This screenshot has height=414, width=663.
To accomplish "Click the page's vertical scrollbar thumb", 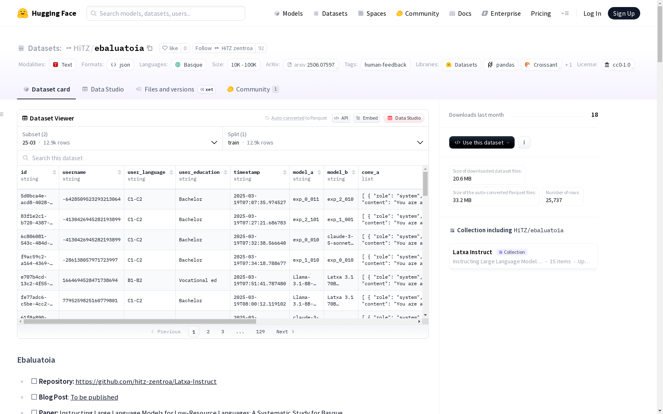I will click(660, 34).
